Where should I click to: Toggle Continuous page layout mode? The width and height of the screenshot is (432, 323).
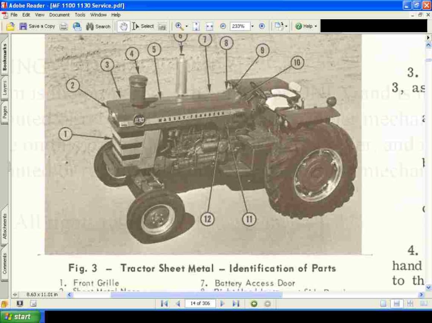coord(396,303)
